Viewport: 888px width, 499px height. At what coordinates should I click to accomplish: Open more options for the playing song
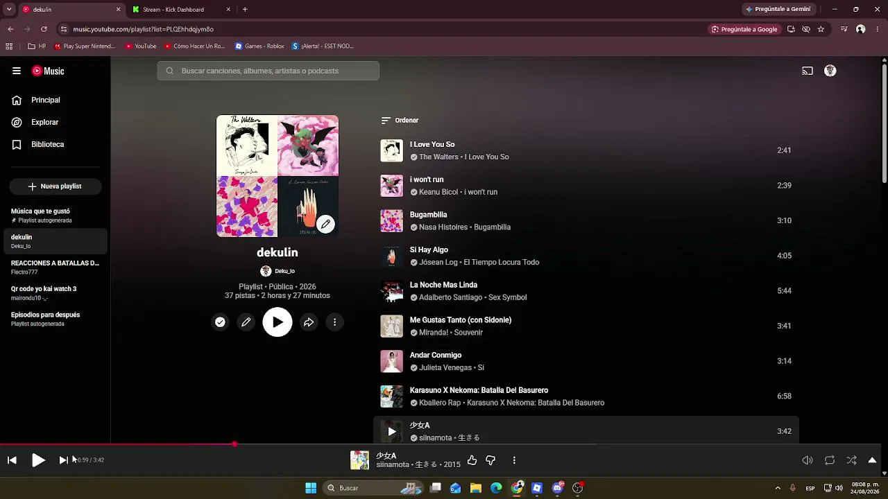tap(514, 460)
